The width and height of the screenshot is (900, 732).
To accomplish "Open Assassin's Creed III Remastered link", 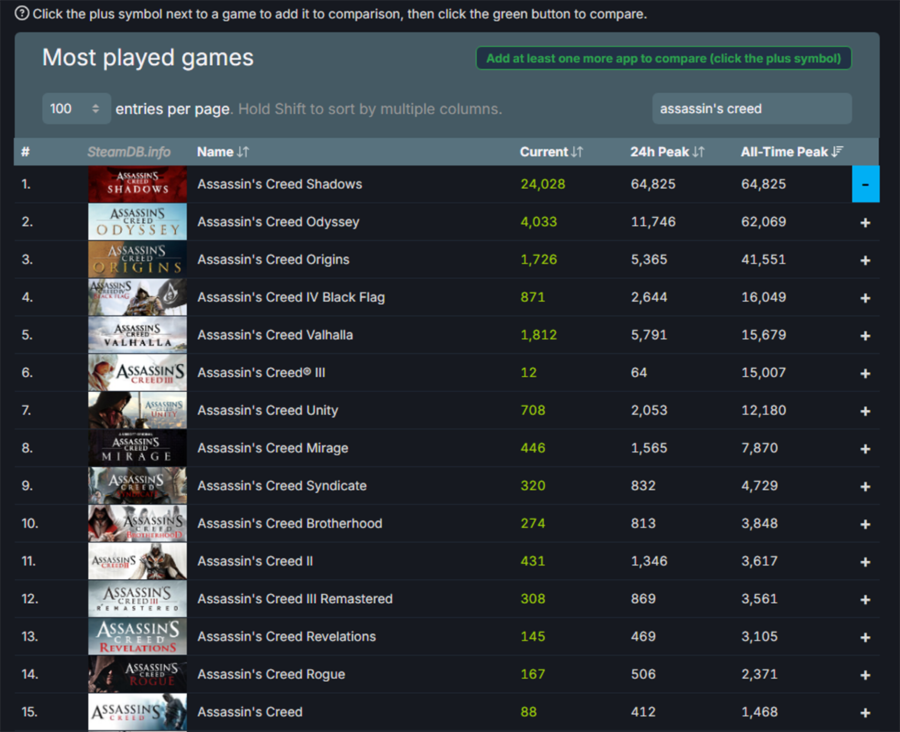I will (295, 599).
